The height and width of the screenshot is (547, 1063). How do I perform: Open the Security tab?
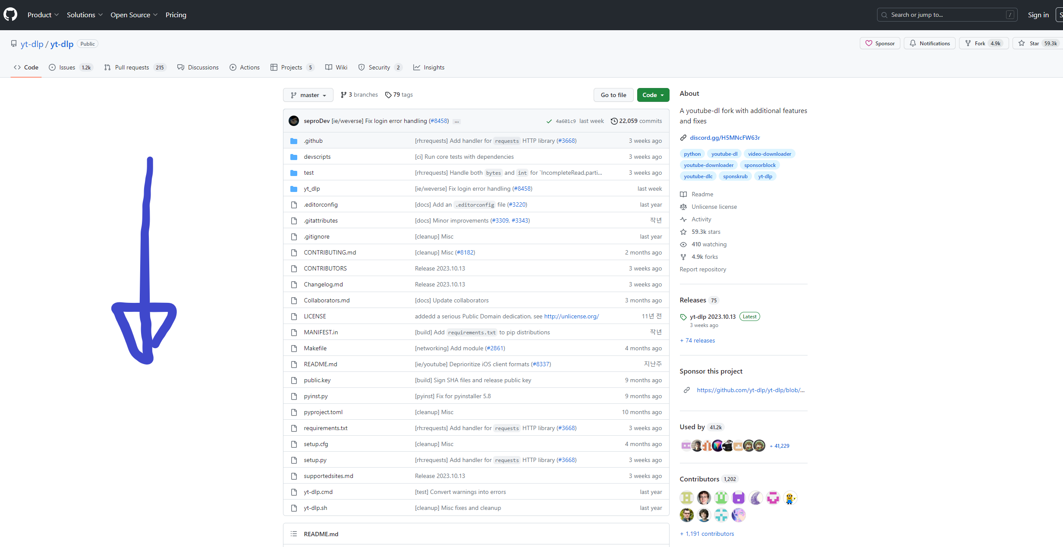[x=380, y=67]
